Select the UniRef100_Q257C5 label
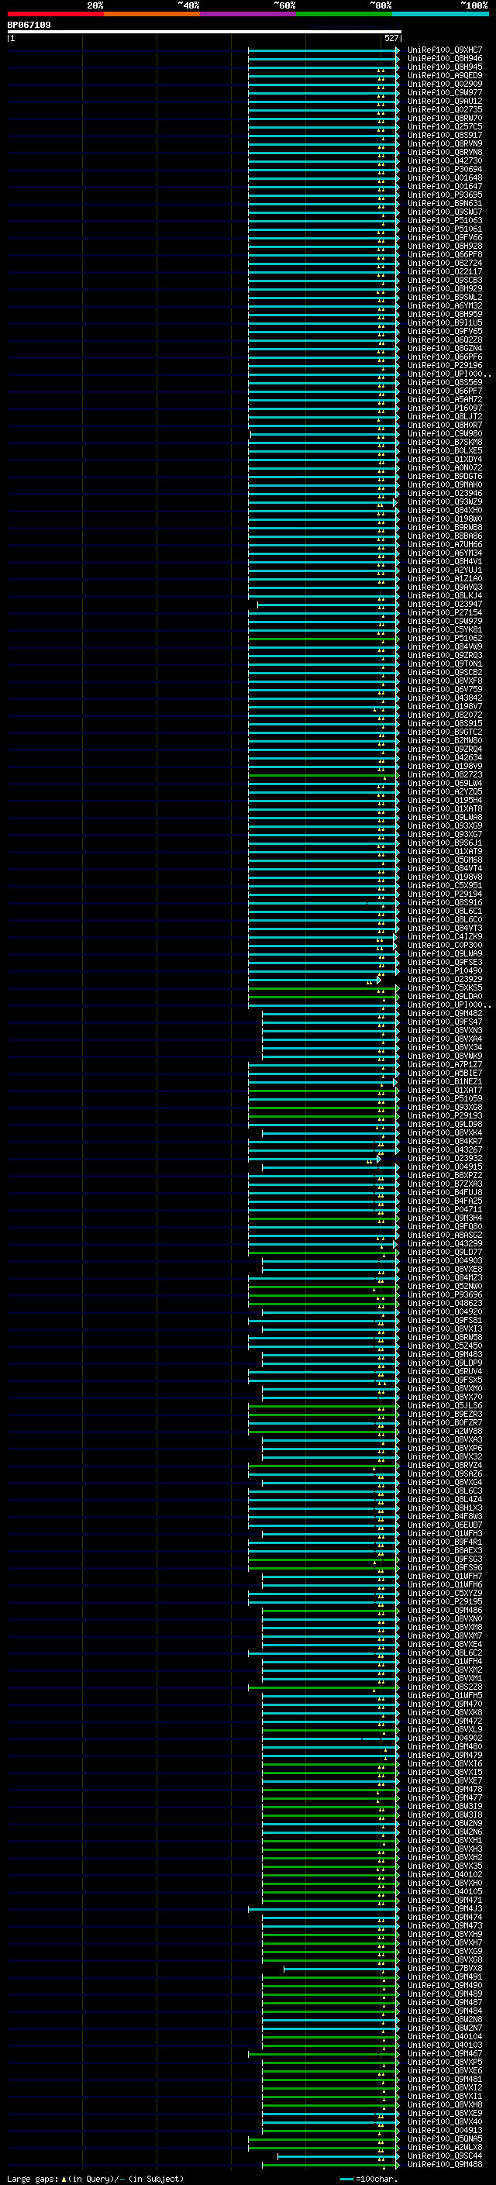496x2185 pixels. [x=445, y=126]
